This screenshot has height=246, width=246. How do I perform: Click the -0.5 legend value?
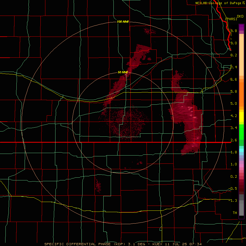(233, 189)
